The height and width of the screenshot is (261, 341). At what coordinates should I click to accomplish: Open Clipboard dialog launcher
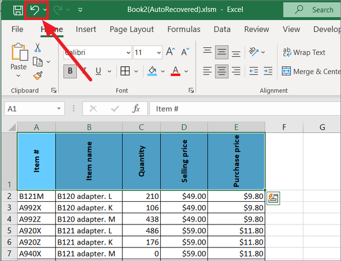click(x=54, y=90)
